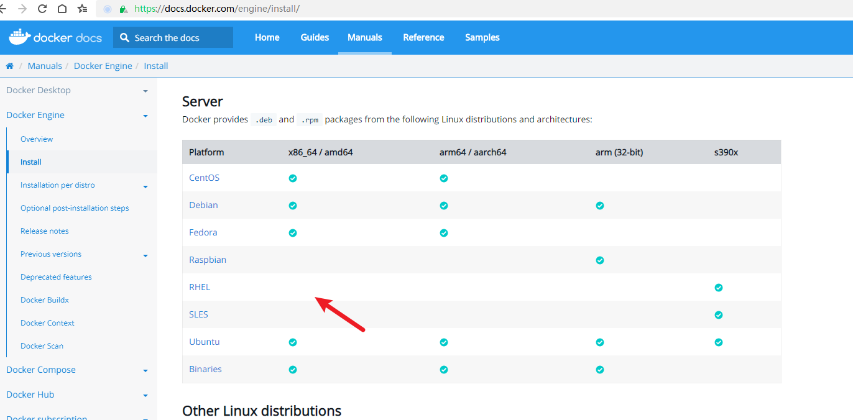Click Debian arm (32-bit) checkmark icon
The image size is (853, 420).
click(600, 206)
